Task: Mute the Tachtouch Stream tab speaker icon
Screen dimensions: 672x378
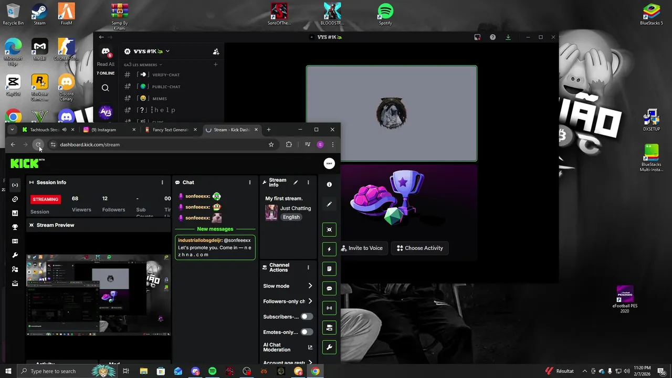Action: (x=64, y=130)
